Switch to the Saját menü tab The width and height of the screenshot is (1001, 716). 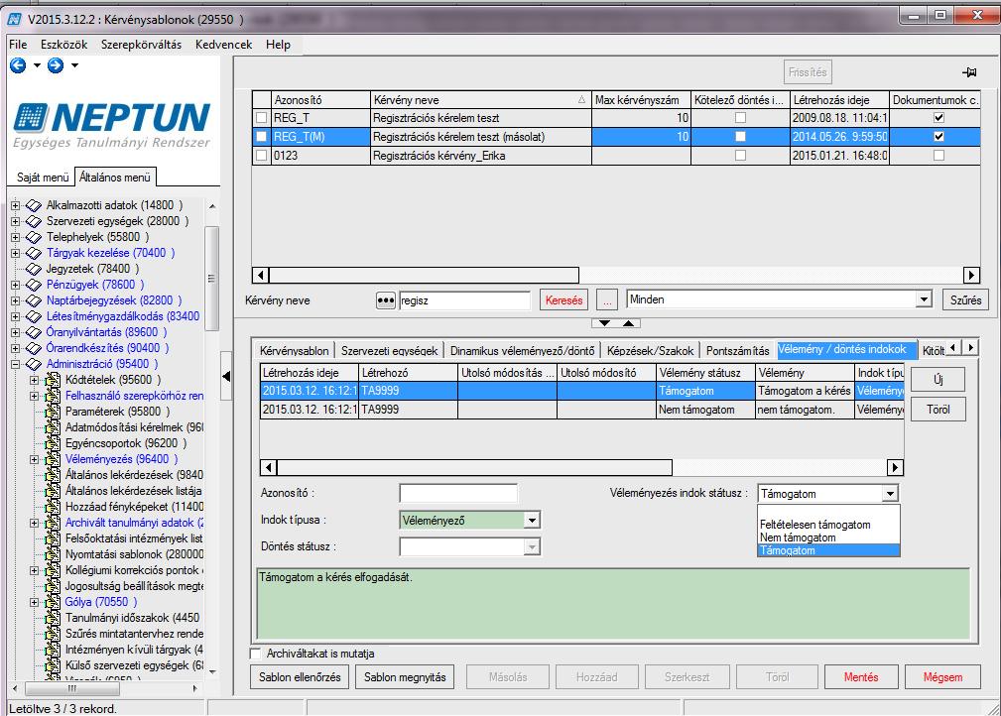tap(42, 178)
